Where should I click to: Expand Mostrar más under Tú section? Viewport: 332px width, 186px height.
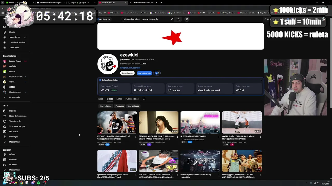coord(14,142)
